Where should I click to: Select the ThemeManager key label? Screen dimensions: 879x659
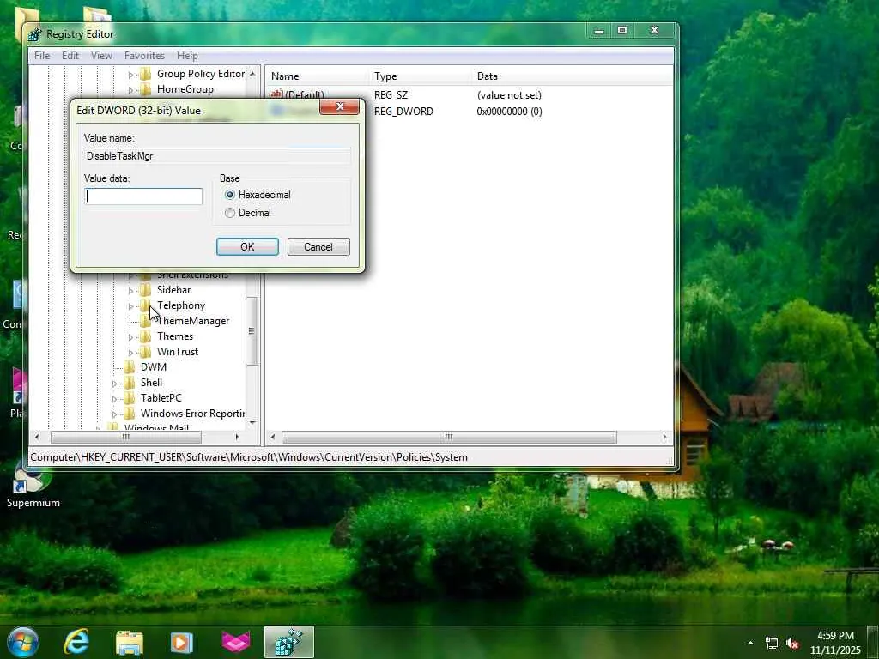point(193,321)
